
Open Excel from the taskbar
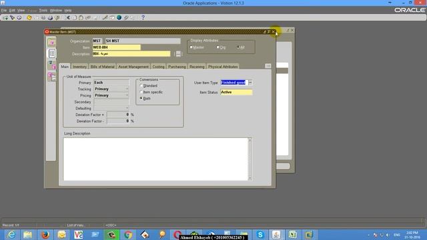(x=293, y=235)
